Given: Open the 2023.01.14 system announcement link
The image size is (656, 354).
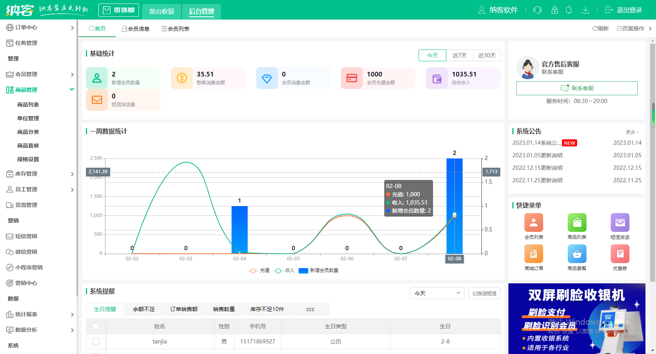Looking at the screenshot, I should coord(537,143).
